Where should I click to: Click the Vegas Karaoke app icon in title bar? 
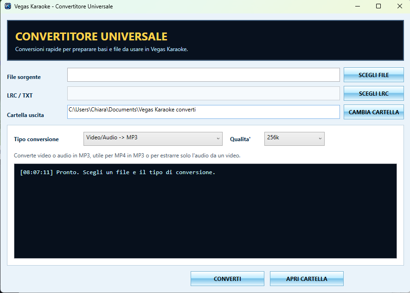(x=8, y=6)
